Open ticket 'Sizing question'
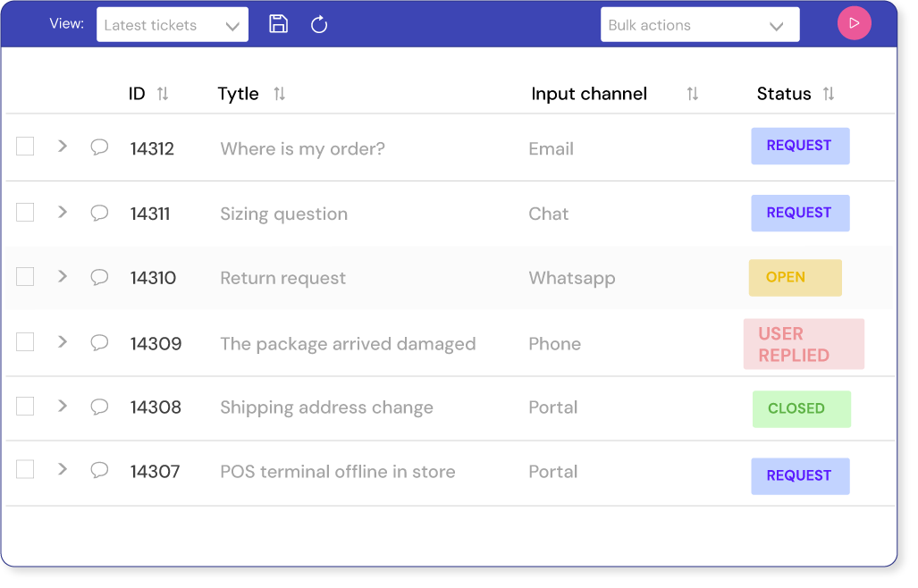This screenshot has height=588, width=918. pyautogui.click(x=284, y=214)
